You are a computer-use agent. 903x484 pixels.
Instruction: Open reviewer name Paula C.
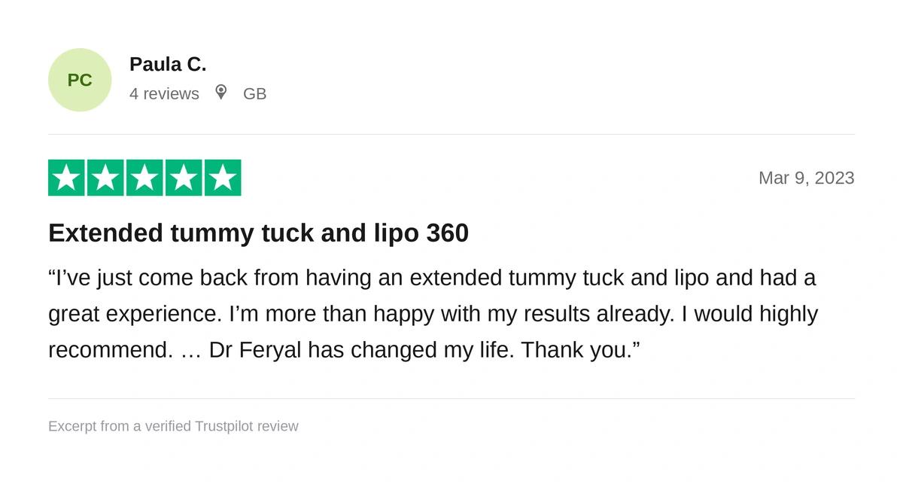[168, 65]
